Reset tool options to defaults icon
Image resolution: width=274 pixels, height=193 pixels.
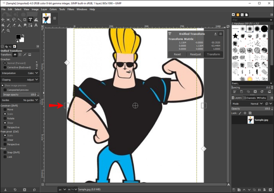(34, 190)
